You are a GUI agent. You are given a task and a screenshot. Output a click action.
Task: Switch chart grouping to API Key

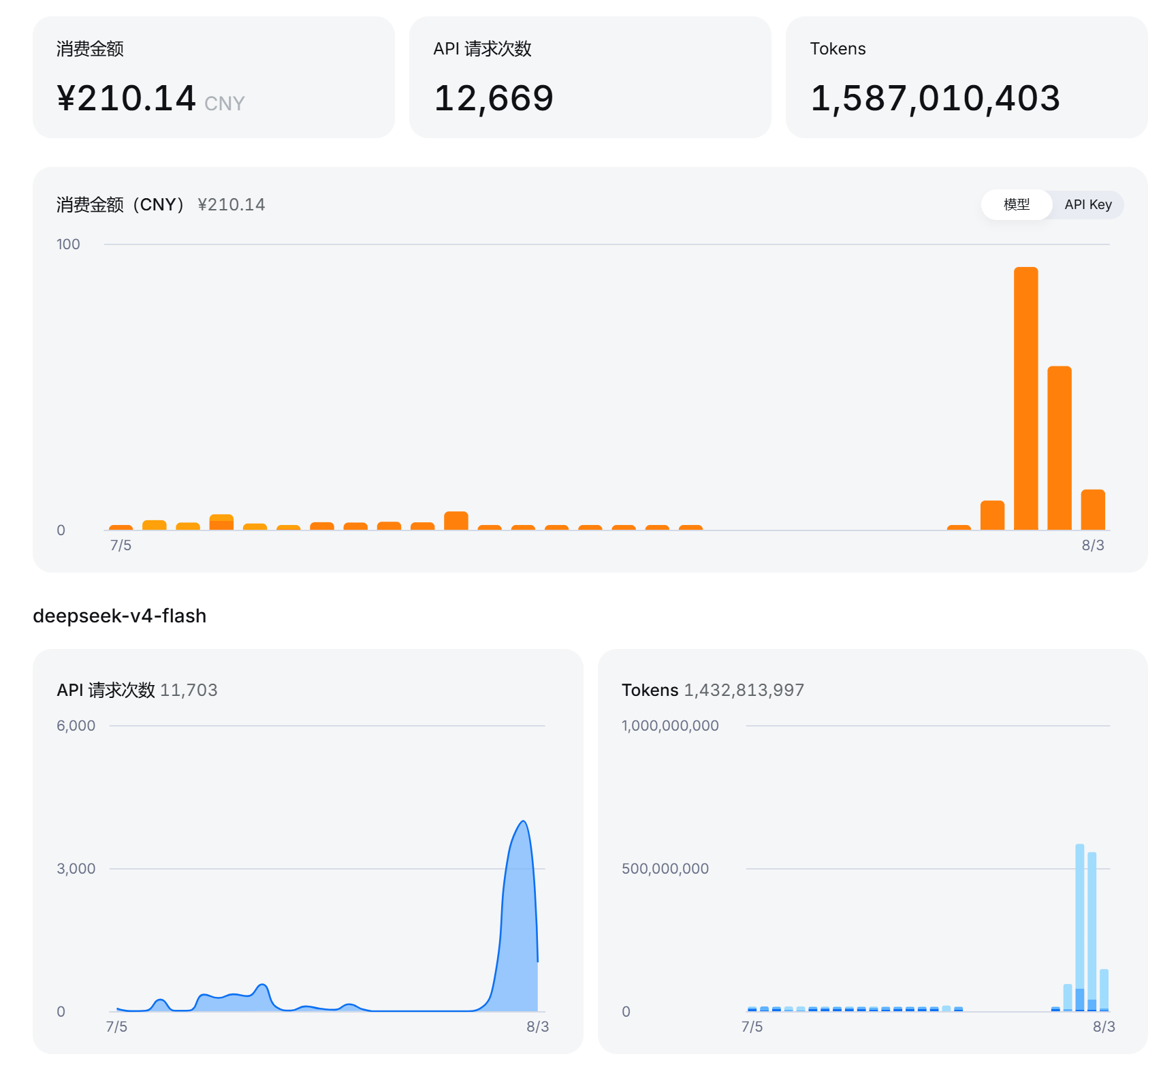1087,204
